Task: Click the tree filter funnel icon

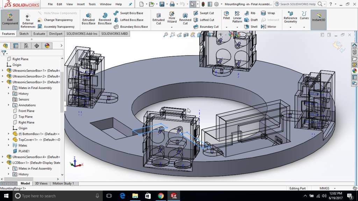Action: coord(4,53)
